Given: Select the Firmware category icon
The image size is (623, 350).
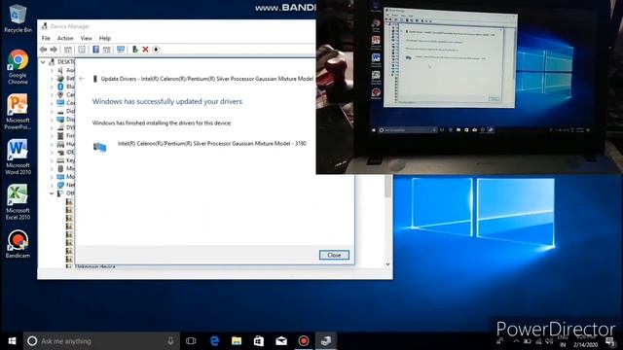Looking at the screenshot, I should 60,135.
